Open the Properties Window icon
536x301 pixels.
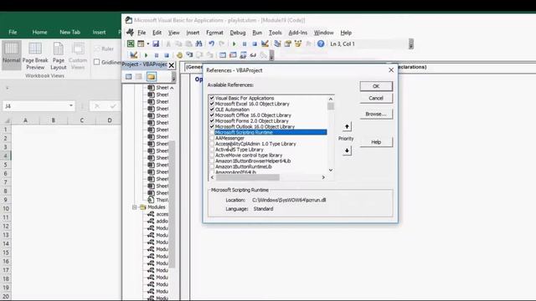coord(288,43)
